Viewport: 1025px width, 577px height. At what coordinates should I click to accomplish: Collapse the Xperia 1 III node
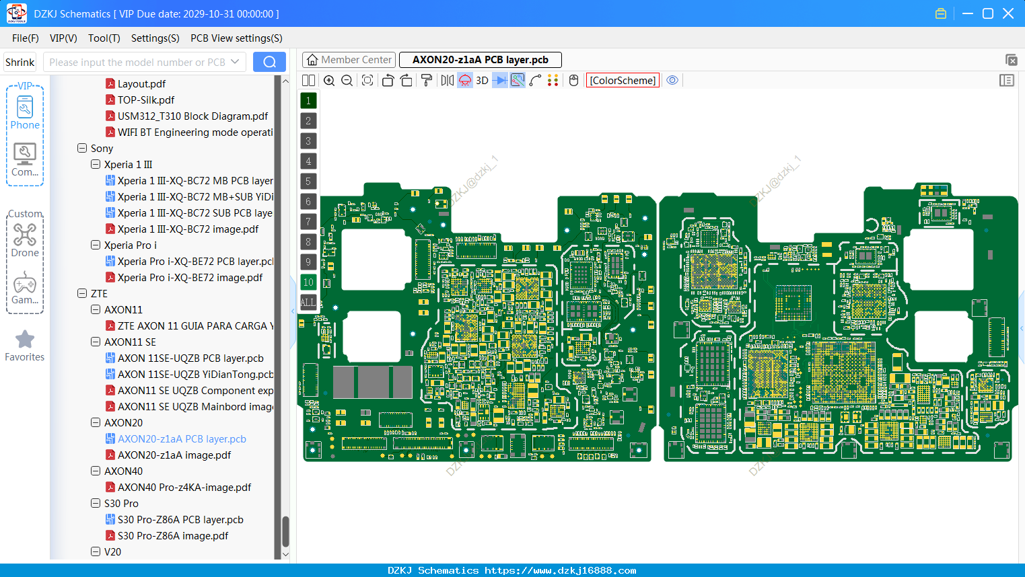96,164
